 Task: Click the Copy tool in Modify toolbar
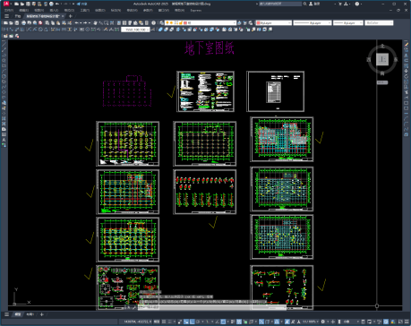(x=407, y=50)
